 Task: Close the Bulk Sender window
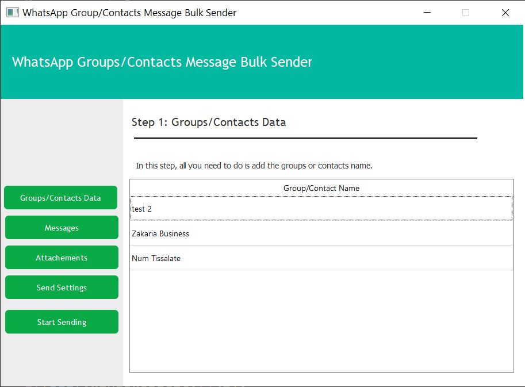[x=505, y=13]
